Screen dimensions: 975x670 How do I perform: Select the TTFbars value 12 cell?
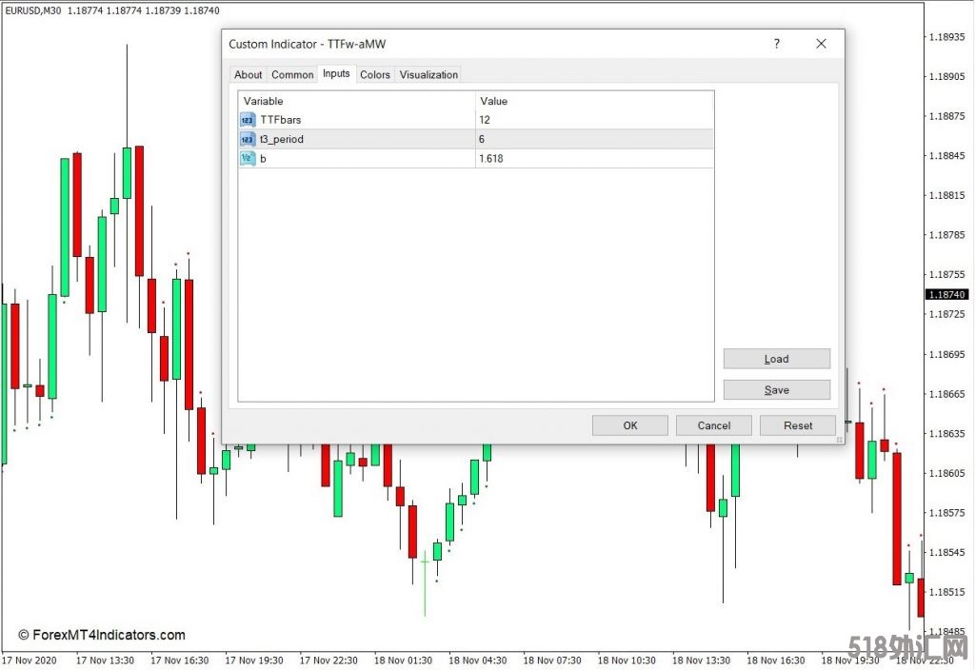(593, 120)
